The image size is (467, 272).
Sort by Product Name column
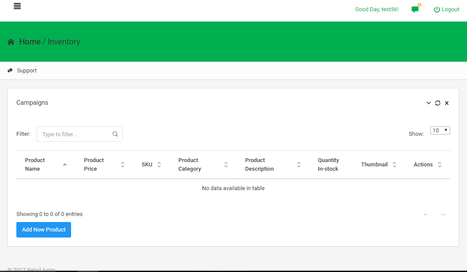(x=46, y=165)
